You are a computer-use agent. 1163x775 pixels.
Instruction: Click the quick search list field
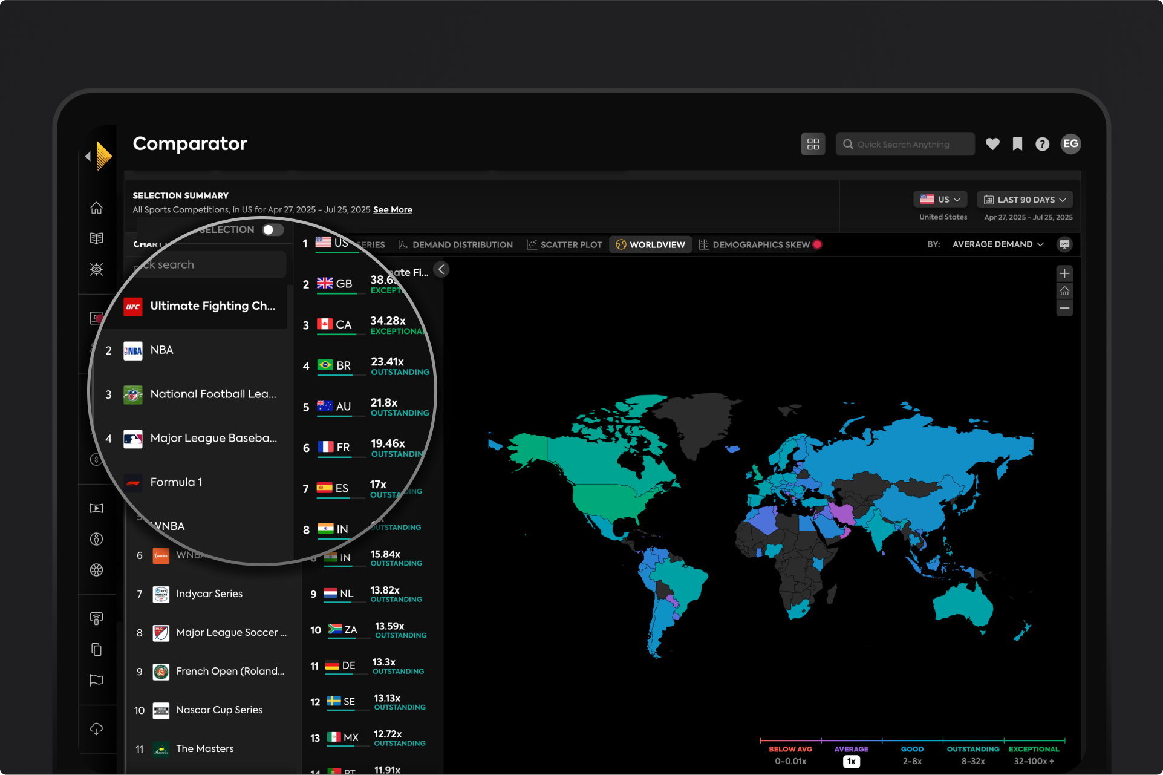point(209,265)
